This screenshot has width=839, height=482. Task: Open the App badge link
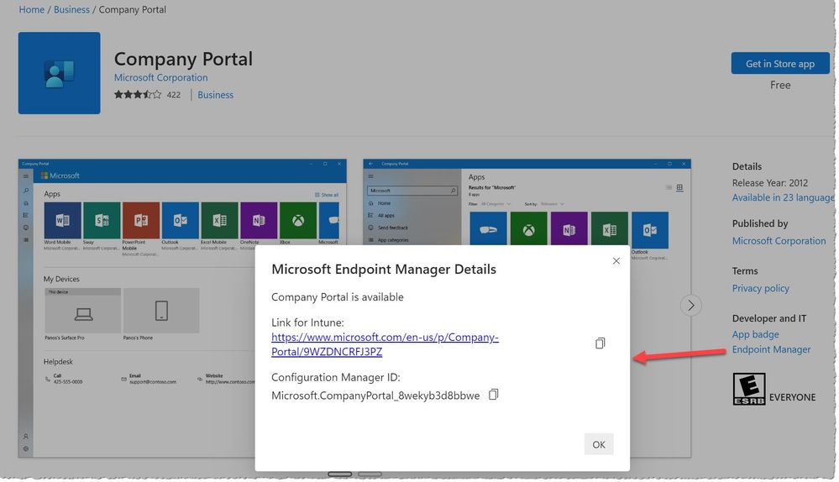click(x=755, y=334)
